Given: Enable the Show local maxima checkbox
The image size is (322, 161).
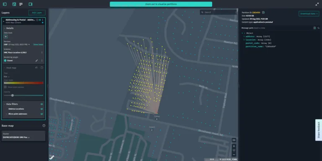Looking at the screenshot, I should click(5, 87).
